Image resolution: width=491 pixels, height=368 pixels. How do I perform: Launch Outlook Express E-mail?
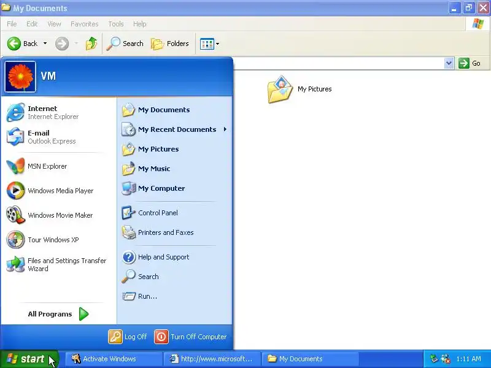pos(58,137)
